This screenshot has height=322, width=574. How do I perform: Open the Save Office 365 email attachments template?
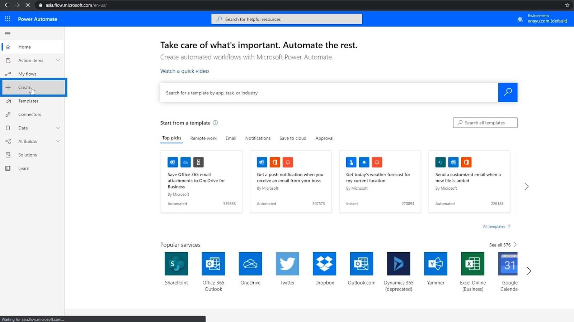(202, 182)
